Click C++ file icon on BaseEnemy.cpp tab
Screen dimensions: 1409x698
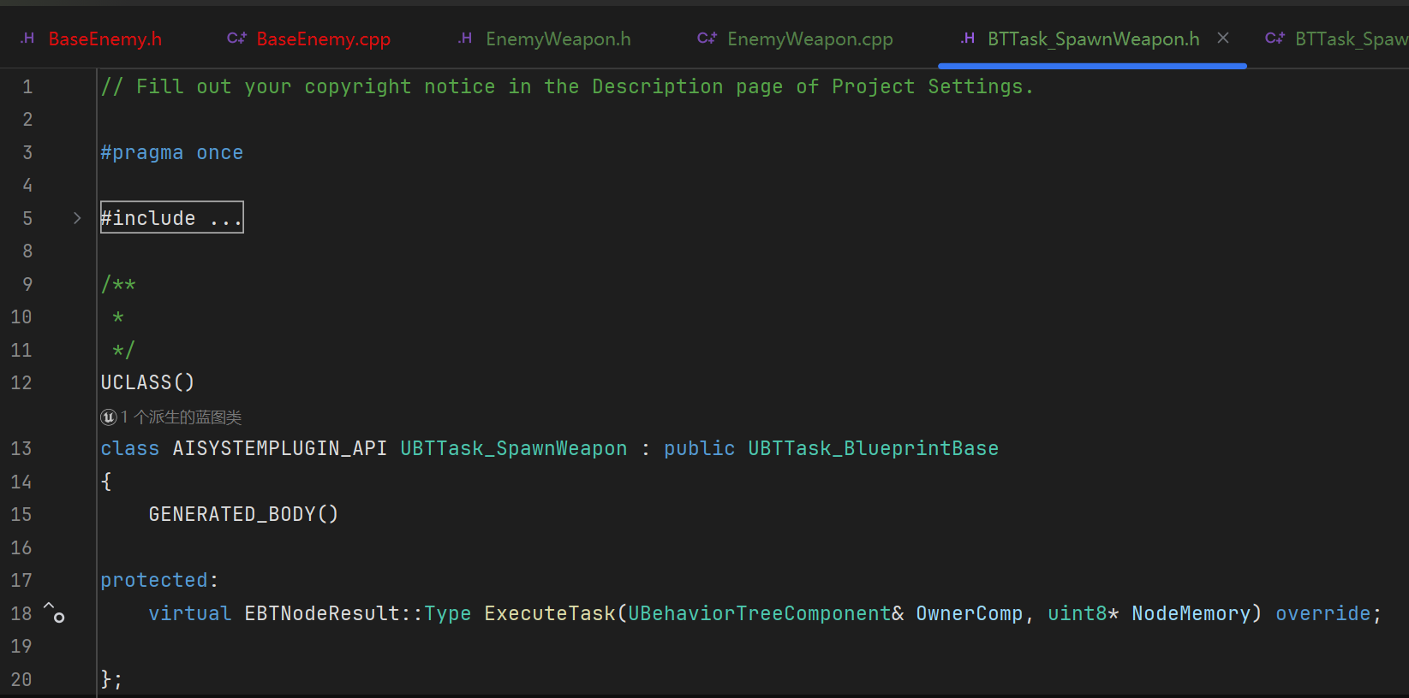tap(236, 38)
